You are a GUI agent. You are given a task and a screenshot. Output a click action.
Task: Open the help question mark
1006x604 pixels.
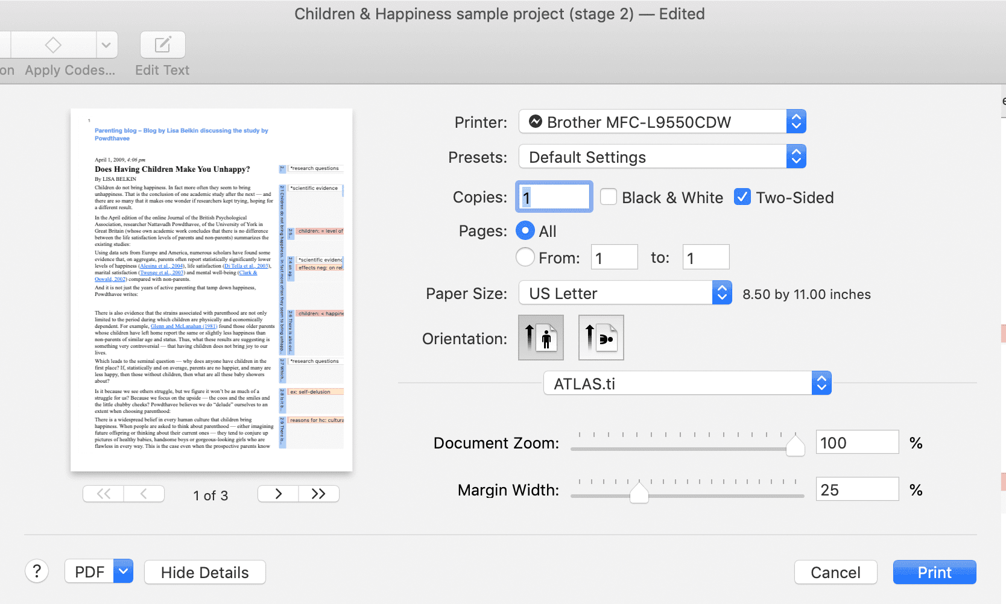37,571
